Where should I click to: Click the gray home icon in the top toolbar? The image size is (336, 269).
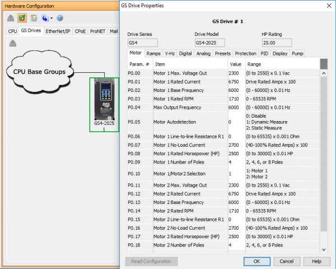[x=11, y=18]
